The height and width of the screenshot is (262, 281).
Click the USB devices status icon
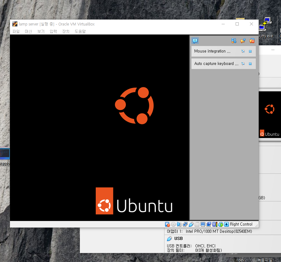(191, 224)
